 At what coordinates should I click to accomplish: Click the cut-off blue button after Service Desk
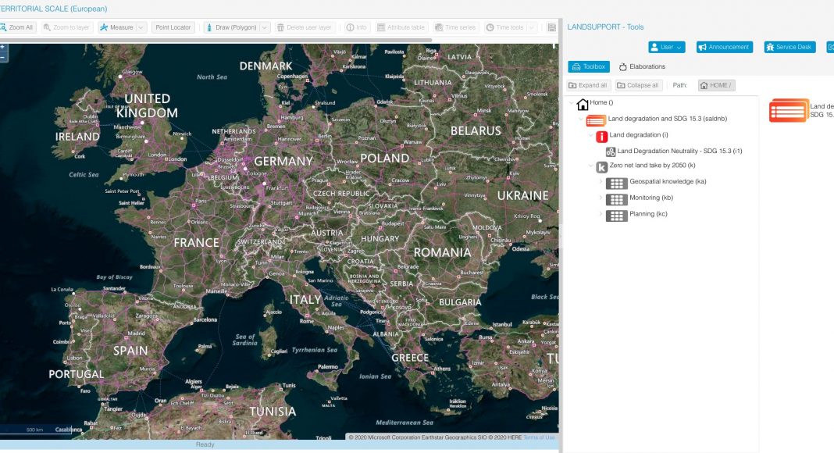tap(830, 47)
